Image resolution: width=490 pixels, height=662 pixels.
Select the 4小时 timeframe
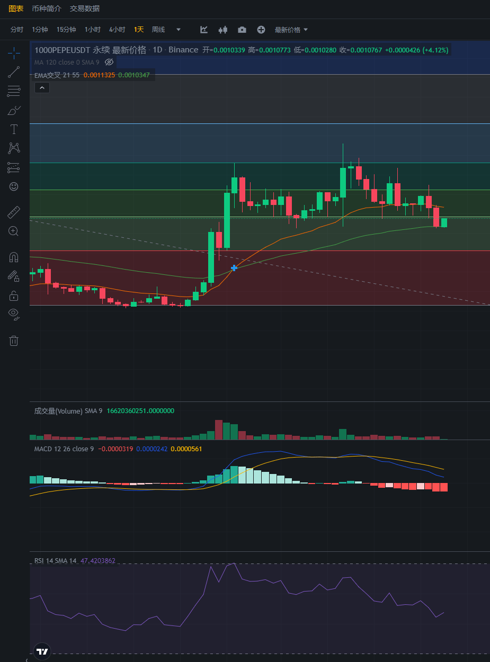coord(117,30)
